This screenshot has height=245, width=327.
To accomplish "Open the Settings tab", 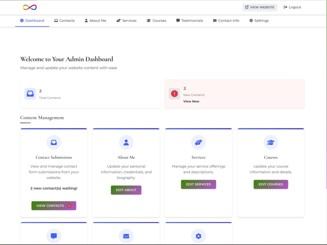I will pos(259,20).
